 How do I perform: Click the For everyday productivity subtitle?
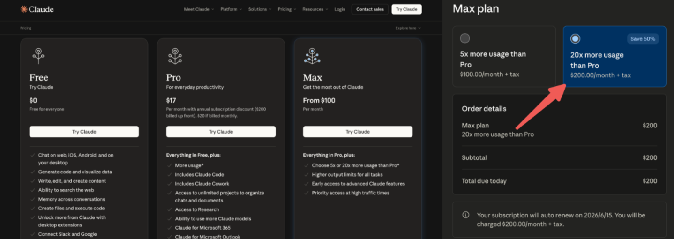tap(195, 87)
